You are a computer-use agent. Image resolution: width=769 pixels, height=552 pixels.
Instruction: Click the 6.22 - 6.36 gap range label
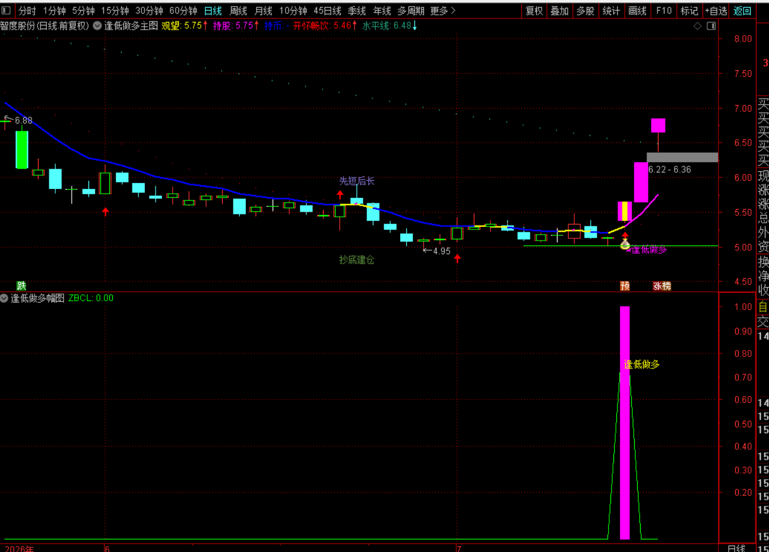(670, 169)
